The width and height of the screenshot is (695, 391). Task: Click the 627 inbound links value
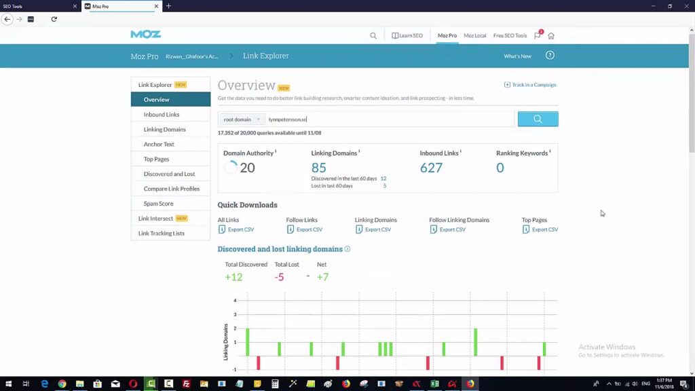point(431,168)
